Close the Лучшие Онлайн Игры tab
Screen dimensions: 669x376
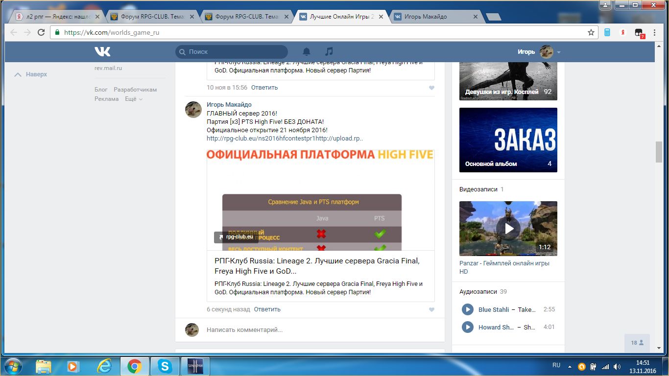pyautogui.click(x=380, y=17)
